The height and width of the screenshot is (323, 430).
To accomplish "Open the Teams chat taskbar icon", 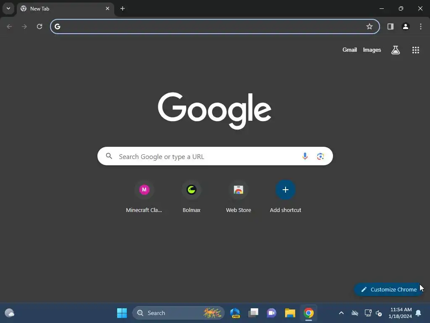I will coord(272,313).
